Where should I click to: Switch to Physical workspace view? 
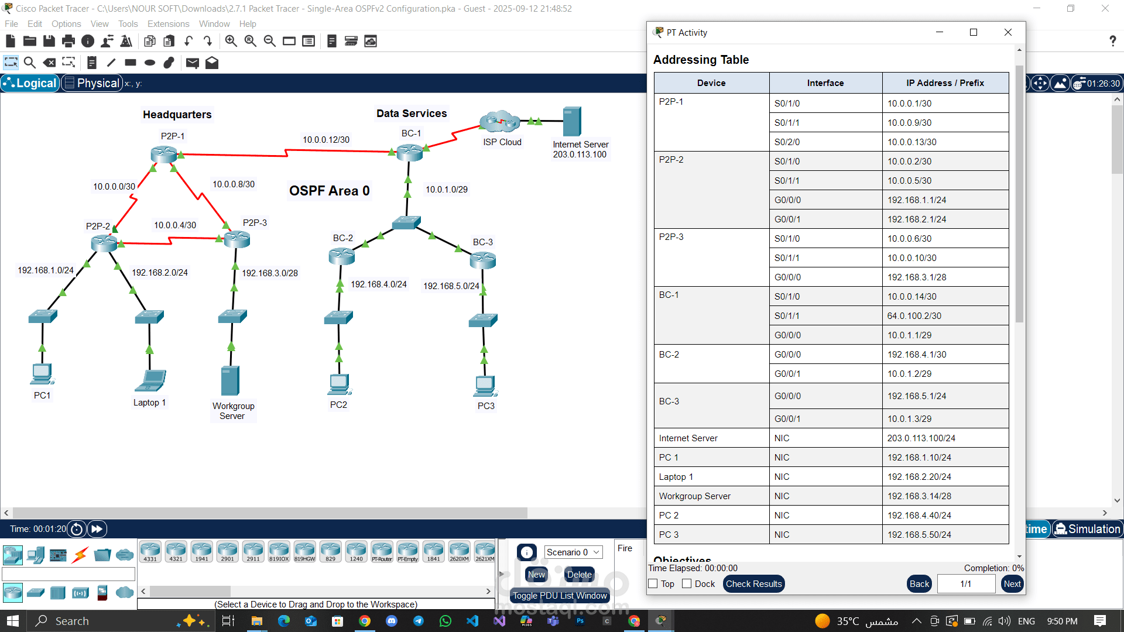(x=92, y=83)
